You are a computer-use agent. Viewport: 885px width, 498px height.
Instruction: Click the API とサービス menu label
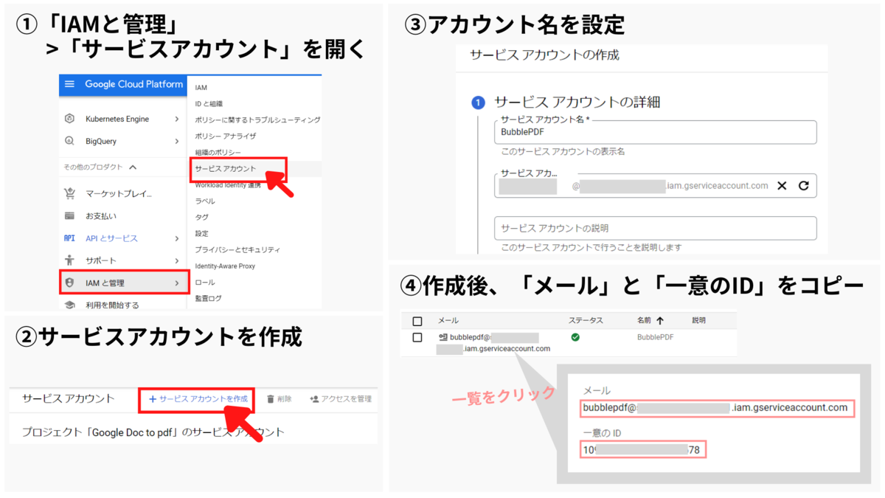click(x=111, y=238)
